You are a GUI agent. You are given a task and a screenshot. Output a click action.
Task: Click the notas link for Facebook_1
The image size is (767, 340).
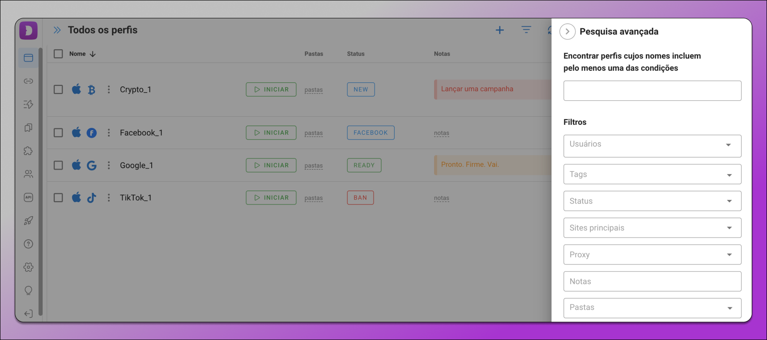pos(442,133)
